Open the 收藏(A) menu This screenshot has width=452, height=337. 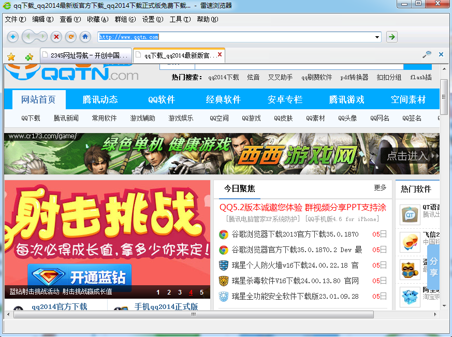point(98,19)
